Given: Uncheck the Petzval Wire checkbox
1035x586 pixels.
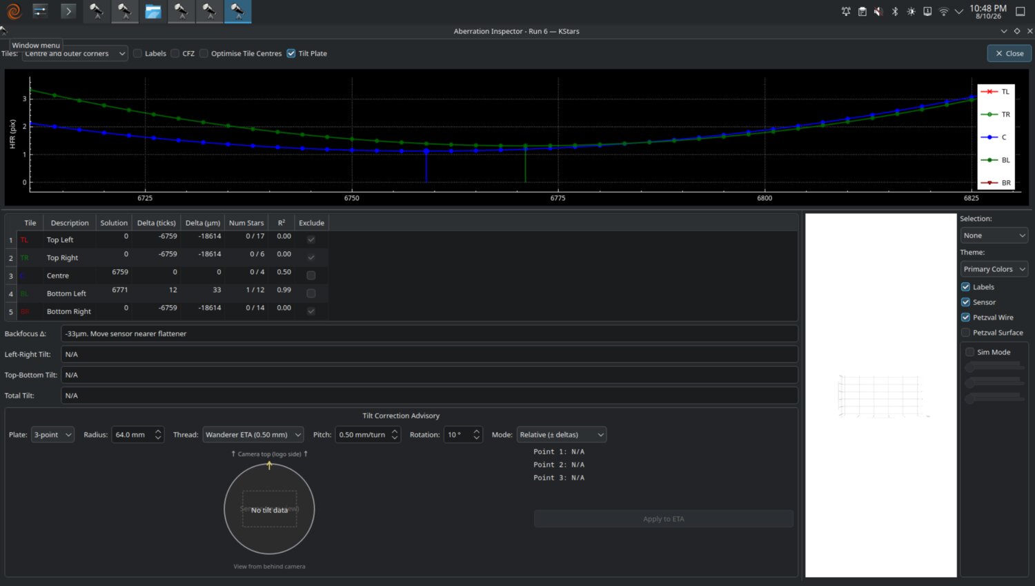Looking at the screenshot, I should [x=966, y=318].
